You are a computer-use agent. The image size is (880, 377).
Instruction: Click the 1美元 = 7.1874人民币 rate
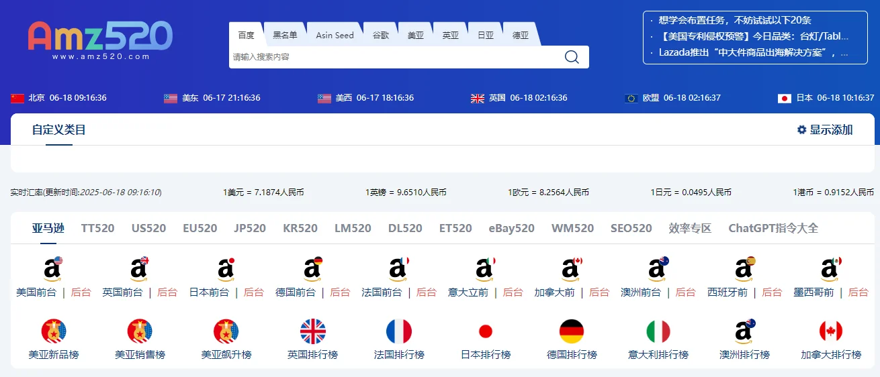pyautogui.click(x=263, y=192)
